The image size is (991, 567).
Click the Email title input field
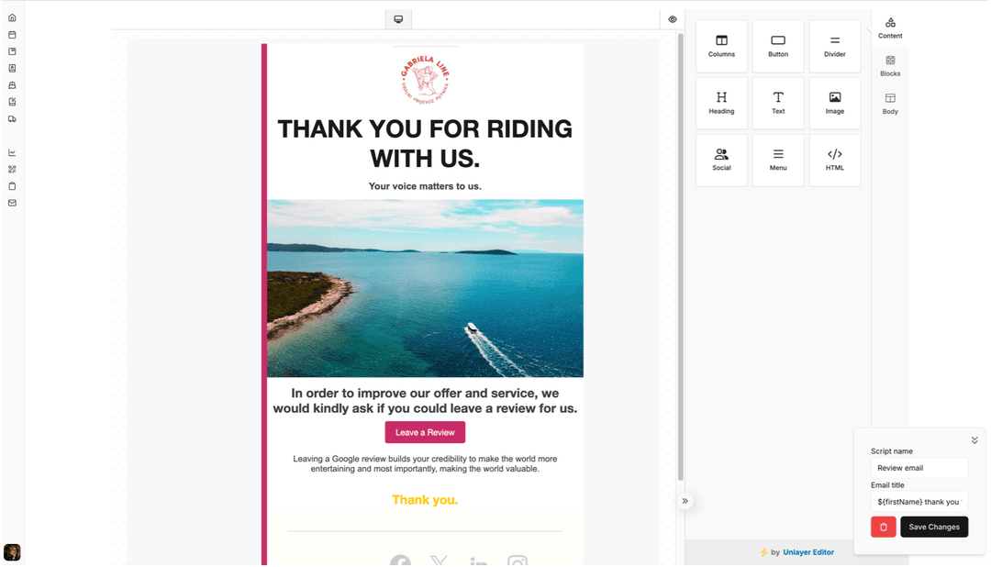(919, 501)
